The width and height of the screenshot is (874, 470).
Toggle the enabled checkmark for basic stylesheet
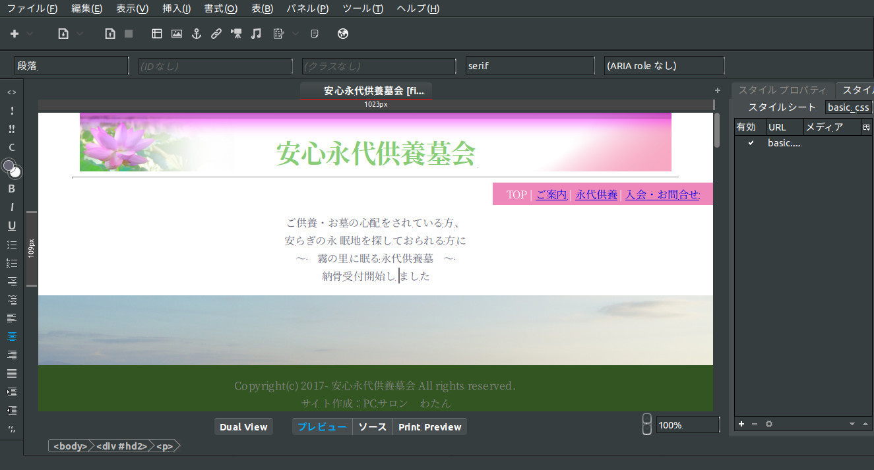[751, 143]
